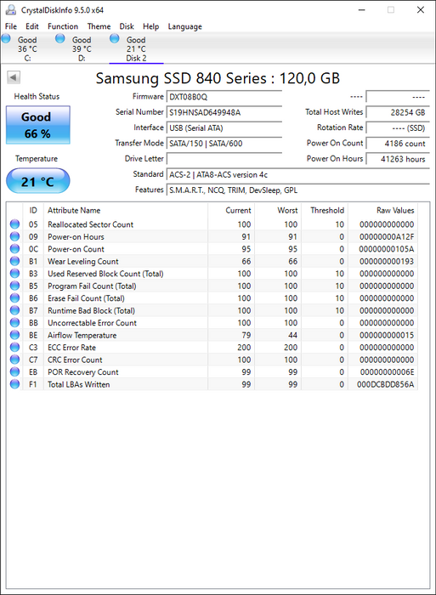Image resolution: width=436 pixels, height=595 pixels.
Task: Select the Airflow Temperature attribute name
Action: pos(82,335)
